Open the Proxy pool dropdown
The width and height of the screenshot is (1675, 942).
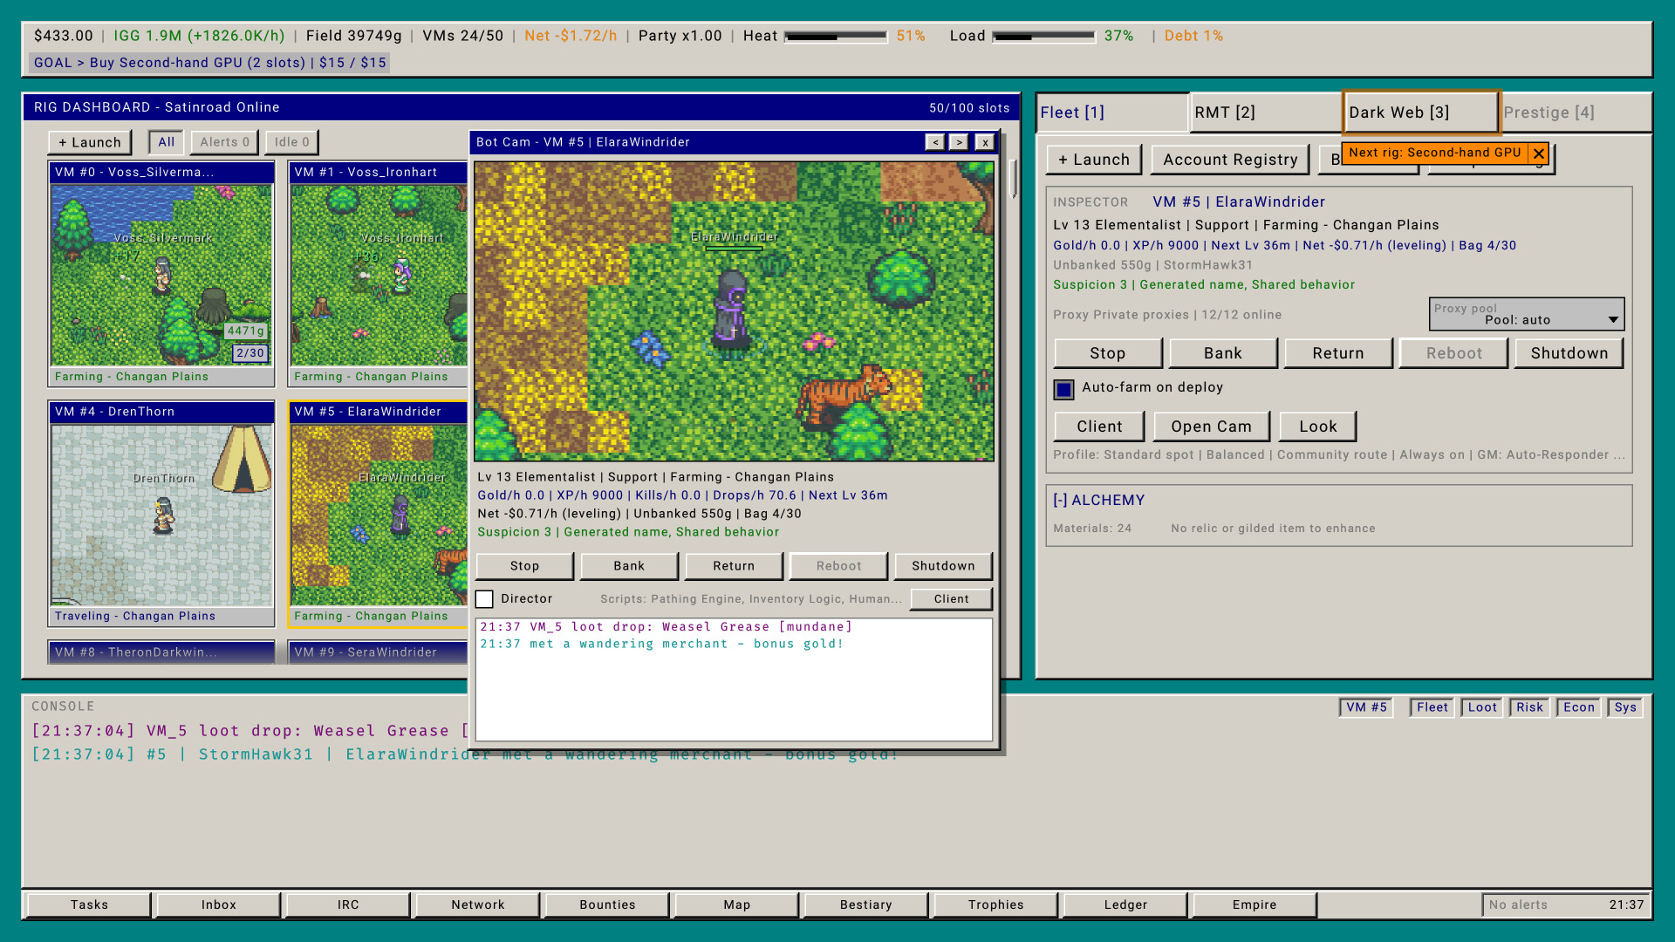click(1526, 314)
